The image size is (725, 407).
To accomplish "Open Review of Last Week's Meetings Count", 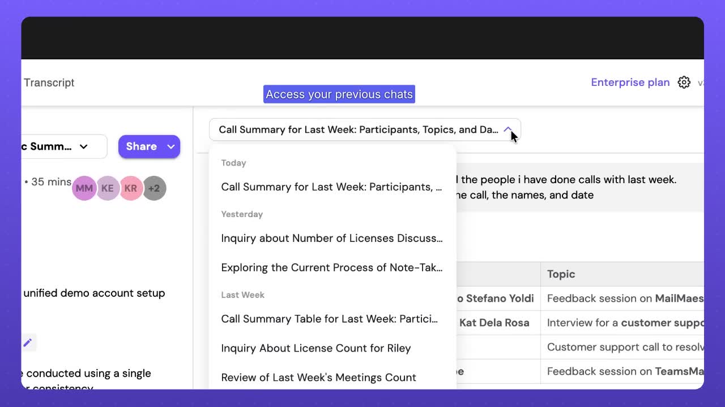I will 318,377.
